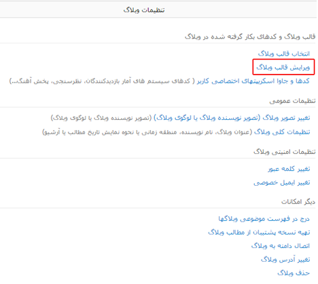
Task: Click the gray تصویر نویسنده وبلاگ یا لوگوی وبلاگ description
Action: [101, 118]
